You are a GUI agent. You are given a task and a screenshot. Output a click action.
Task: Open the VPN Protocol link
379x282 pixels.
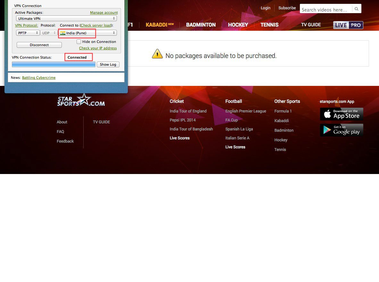click(27, 25)
